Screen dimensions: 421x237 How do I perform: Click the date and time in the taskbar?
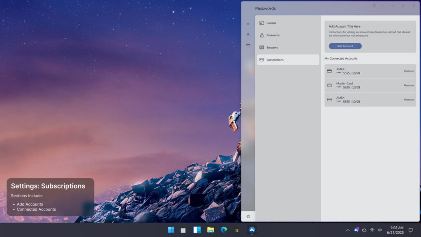pos(394,230)
